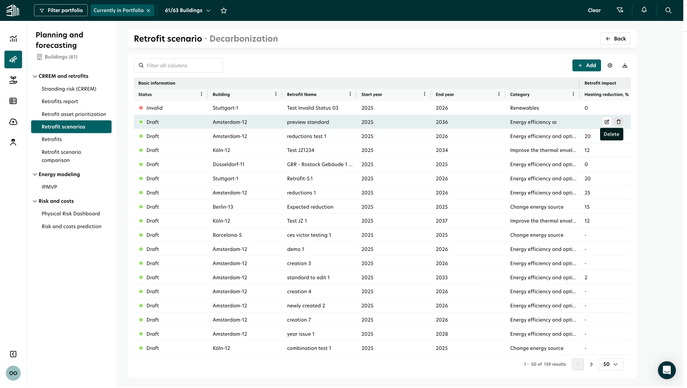687x388 pixels.
Task: Remove the Currently in Portfolio filter chip
Action: pyautogui.click(x=148, y=10)
